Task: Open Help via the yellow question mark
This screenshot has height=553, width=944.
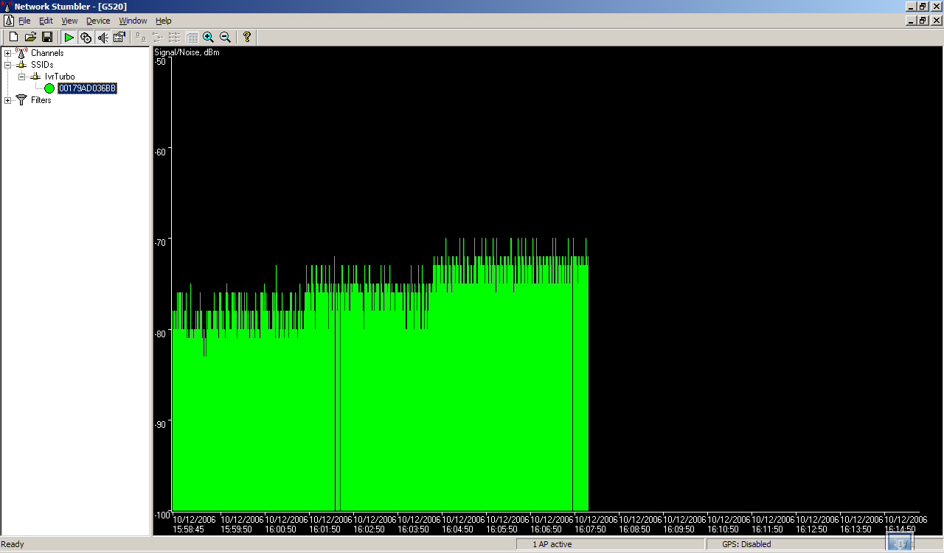Action: coord(247,37)
